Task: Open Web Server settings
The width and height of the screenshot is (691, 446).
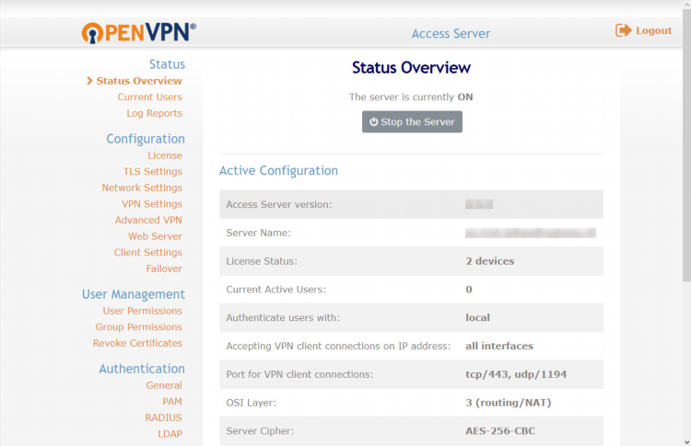Action: pos(155,236)
